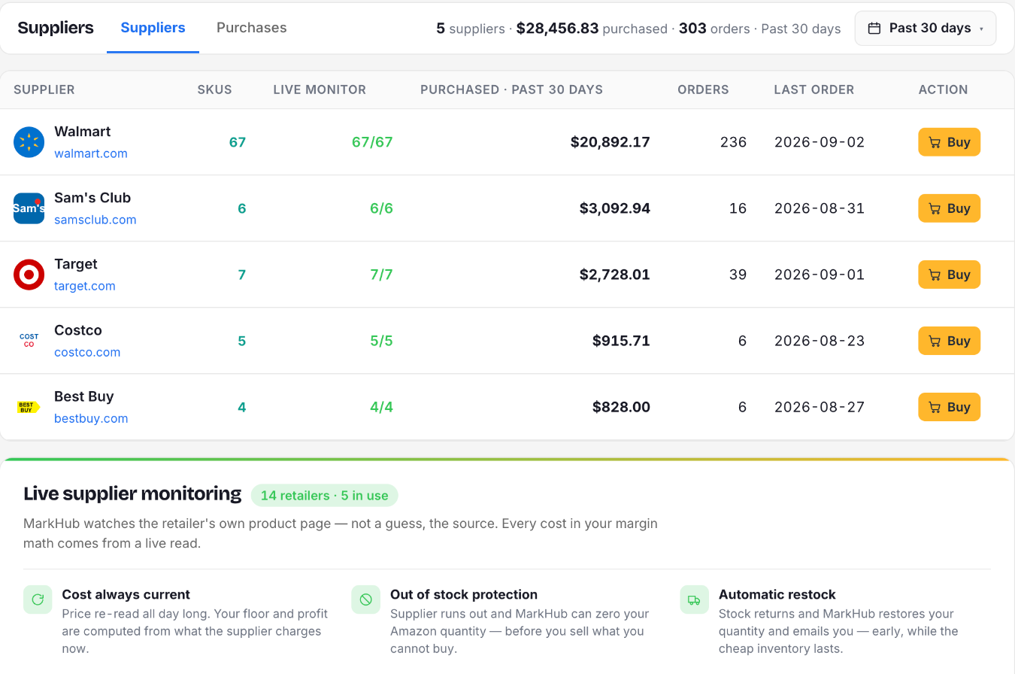The height and width of the screenshot is (674, 1015).
Task: Click the ACTION column header
Action: 943,90
